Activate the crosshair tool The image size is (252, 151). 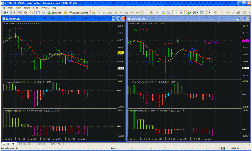[216, 12]
